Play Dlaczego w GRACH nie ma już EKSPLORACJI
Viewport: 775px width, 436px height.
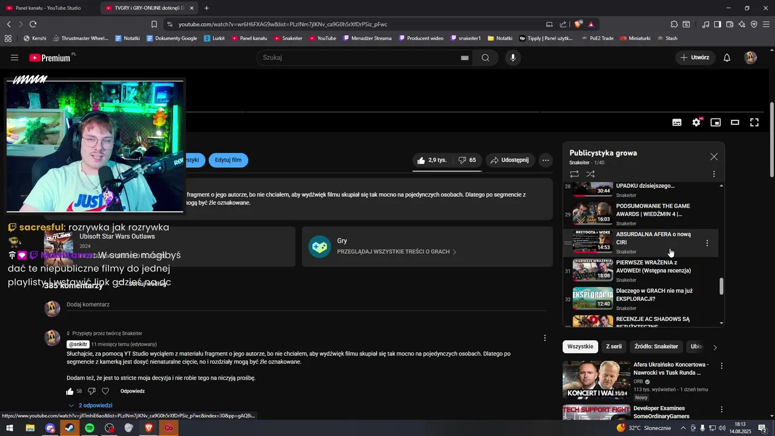click(642, 299)
